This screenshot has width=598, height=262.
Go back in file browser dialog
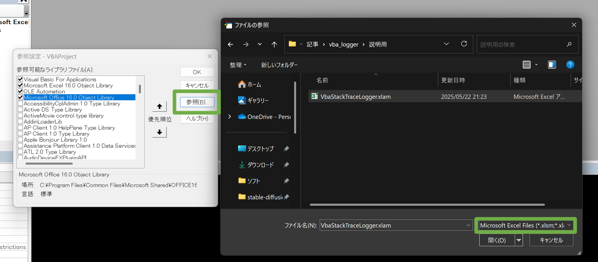pyautogui.click(x=230, y=45)
